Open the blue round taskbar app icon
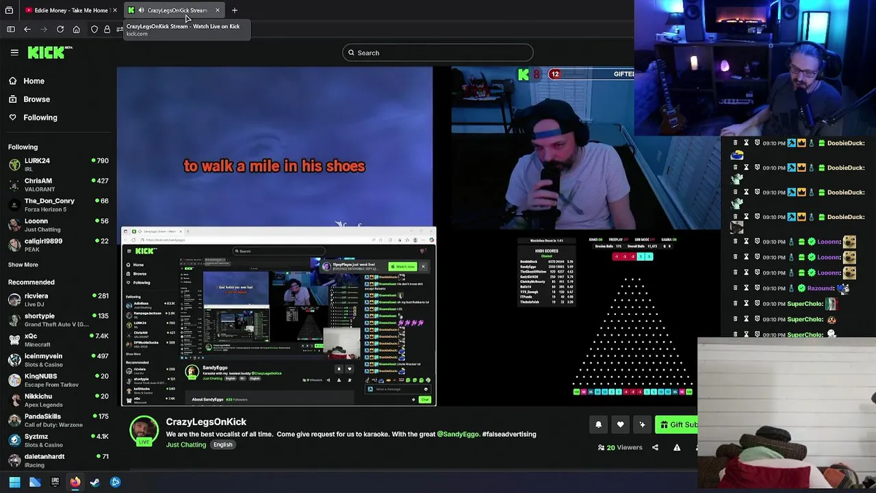The width and height of the screenshot is (876, 493). [x=115, y=482]
